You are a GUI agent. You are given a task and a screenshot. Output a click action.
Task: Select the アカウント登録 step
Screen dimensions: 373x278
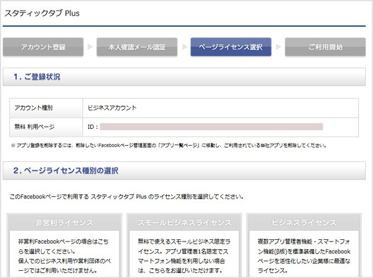[43, 47]
